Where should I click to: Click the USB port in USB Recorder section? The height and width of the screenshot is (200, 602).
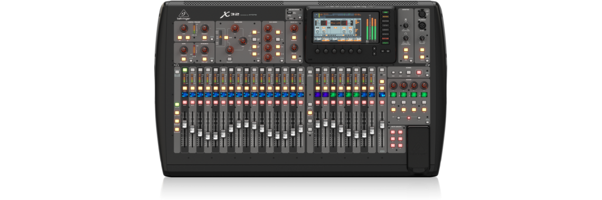coord(289,13)
